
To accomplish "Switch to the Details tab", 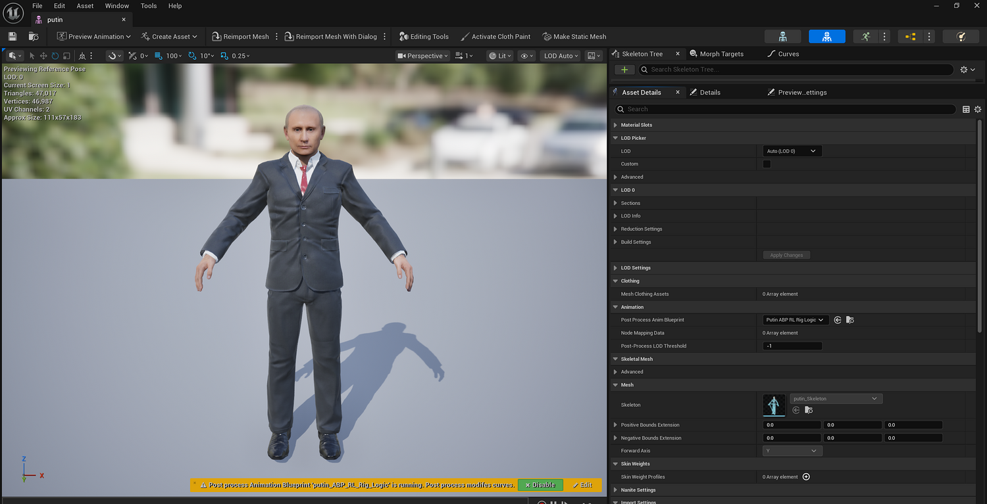I will pos(705,93).
